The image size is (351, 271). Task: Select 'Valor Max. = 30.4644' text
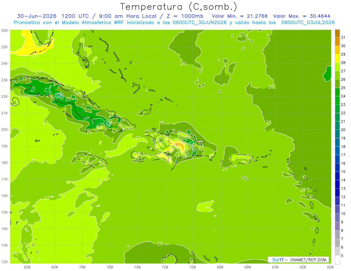tap(302, 16)
